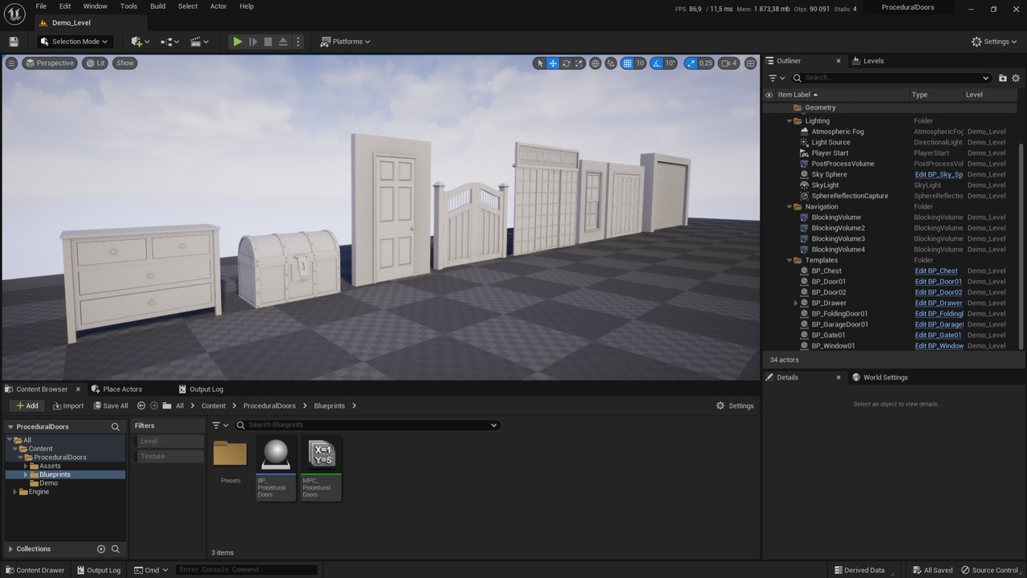Viewport: 1027px width, 578px height.
Task: Open the quick add actor toolbar icon
Action: (140, 42)
